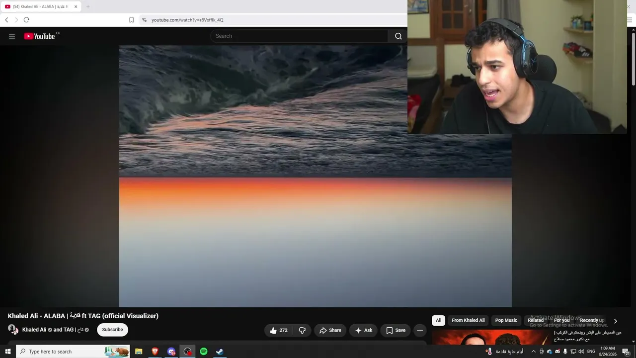This screenshot has width=636, height=358.
Task: Switch to the Khaled Ali - ALABA tab
Action: (x=40, y=6)
